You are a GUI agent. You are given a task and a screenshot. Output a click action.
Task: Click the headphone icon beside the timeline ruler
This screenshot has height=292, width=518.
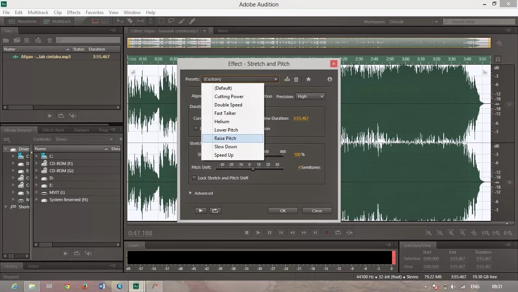pyautogui.click(x=497, y=59)
